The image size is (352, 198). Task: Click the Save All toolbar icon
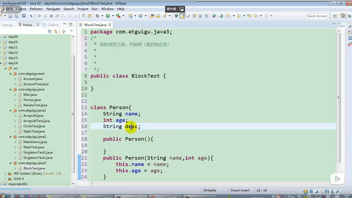coord(16,16)
